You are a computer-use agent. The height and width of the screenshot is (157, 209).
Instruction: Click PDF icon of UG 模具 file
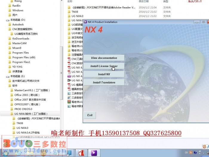(69, 85)
